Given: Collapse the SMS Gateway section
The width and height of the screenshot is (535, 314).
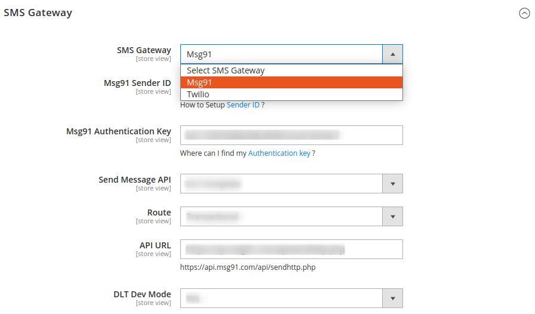Looking at the screenshot, I should (524, 13).
